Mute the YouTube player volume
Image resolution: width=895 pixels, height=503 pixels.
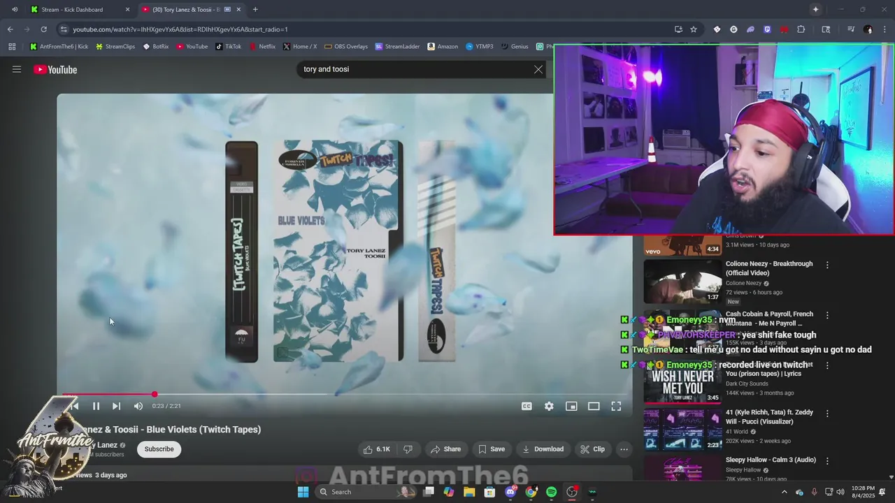(138, 406)
